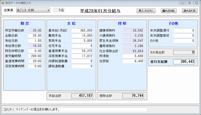Click the 差引支給額 label
Viewport: 201px width, 115px height.
click(x=159, y=62)
